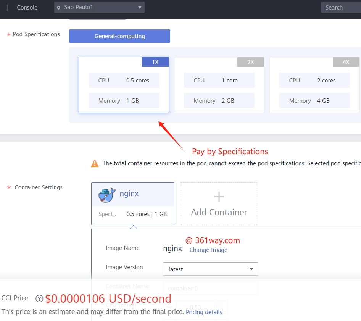This screenshot has height=321, width=361.
Task: Click the Container Name input field
Action: point(210,289)
